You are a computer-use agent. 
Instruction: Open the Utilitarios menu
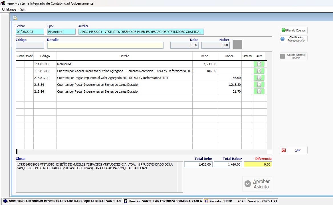point(9,9)
